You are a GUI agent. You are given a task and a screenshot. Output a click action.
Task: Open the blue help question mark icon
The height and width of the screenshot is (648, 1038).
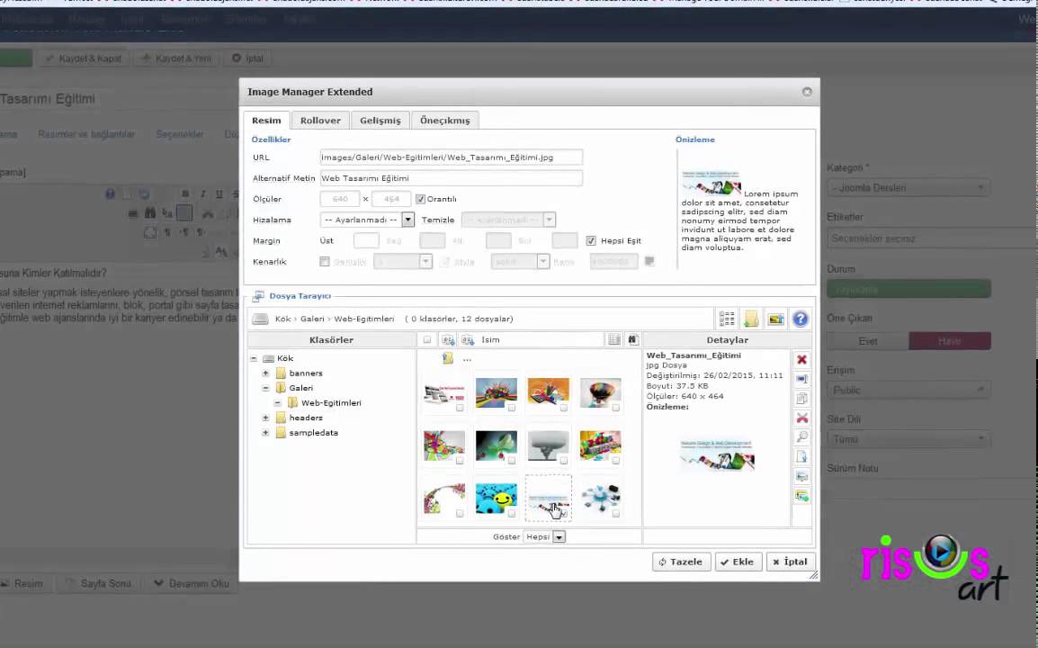(801, 319)
